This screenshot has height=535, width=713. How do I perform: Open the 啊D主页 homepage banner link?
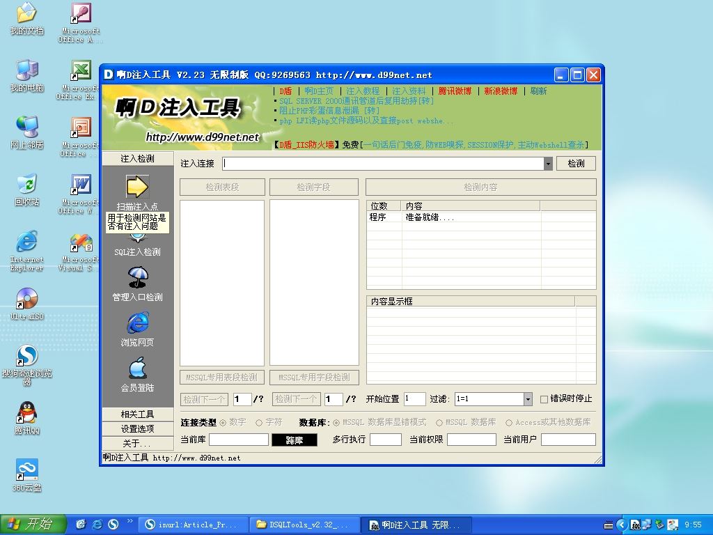pos(319,91)
